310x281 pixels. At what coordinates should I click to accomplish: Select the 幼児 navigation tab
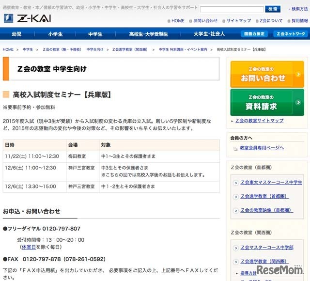(16, 34)
